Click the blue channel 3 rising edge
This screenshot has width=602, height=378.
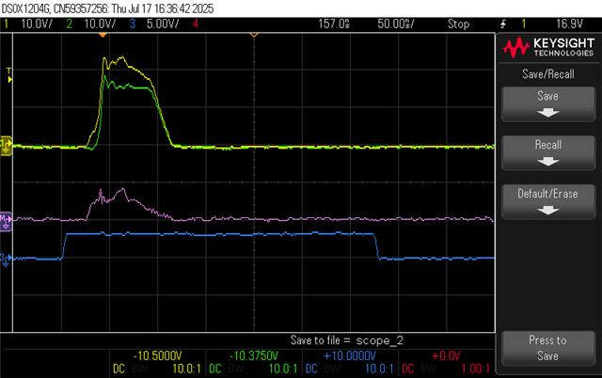[64, 246]
